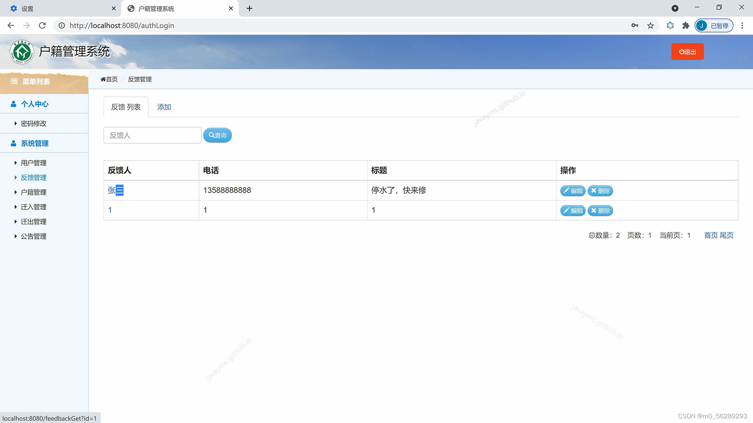Click 编辑 for the 张三 row
Image resolution: width=753 pixels, height=423 pixels.
pos(573,191)
